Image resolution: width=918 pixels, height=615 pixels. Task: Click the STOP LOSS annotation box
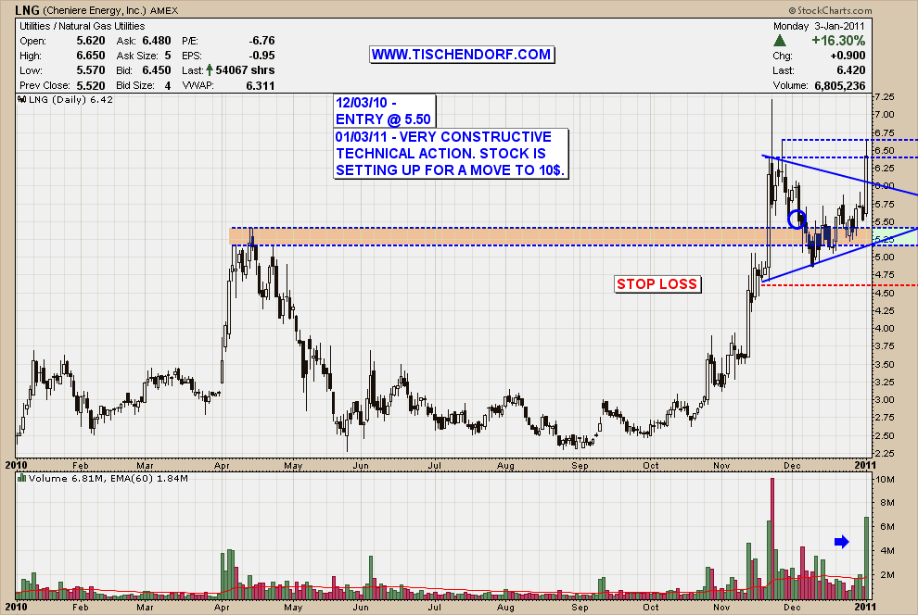[657, 284]
